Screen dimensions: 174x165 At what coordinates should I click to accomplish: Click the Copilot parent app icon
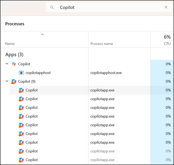(x=14, y=64)
